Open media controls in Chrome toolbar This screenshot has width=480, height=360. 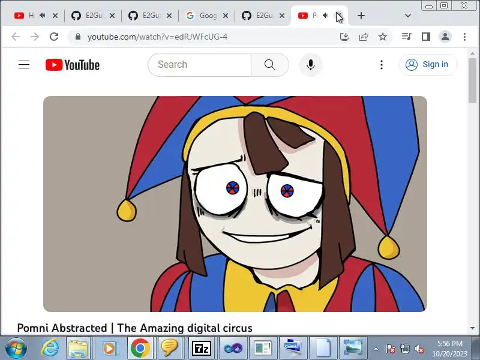coord(407,37)
